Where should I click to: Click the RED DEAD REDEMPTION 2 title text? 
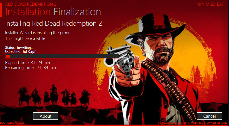point(31,4)
